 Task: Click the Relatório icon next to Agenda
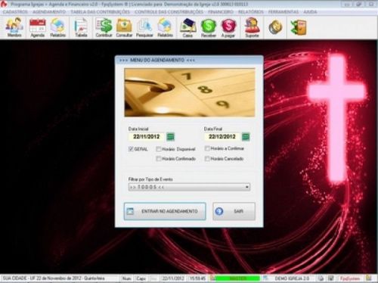(57, 27)
